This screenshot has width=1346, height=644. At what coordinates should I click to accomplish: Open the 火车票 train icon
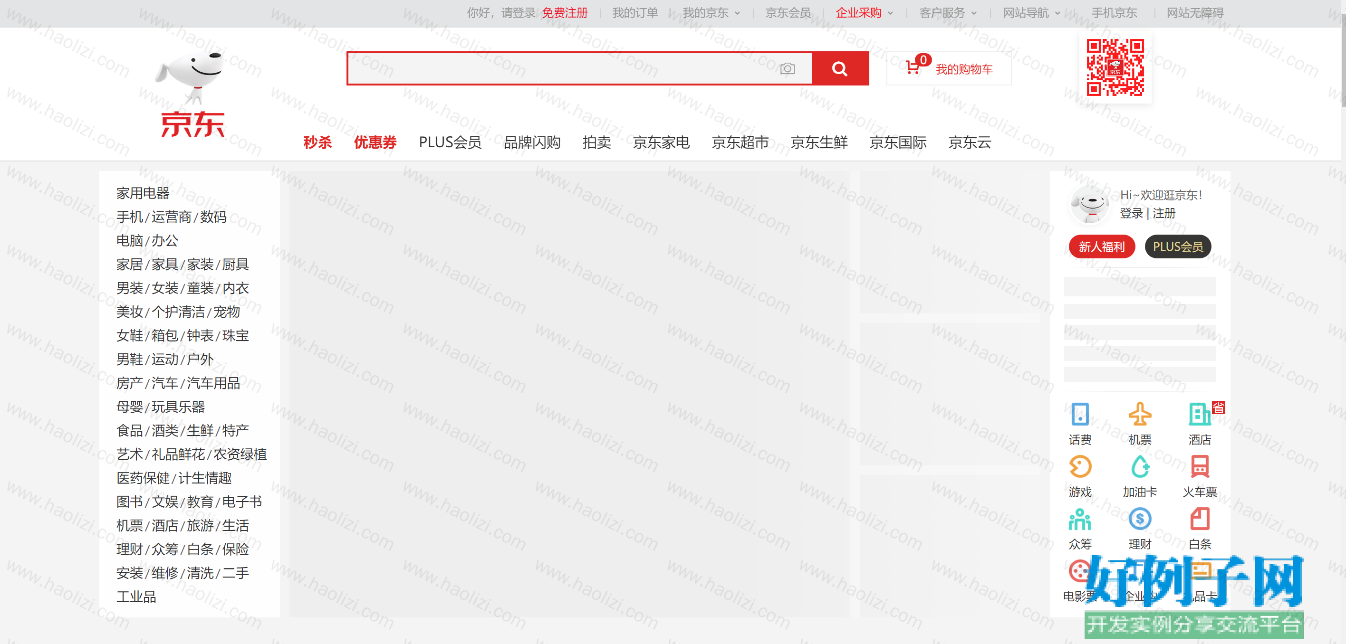click(x=1199, y=466)
